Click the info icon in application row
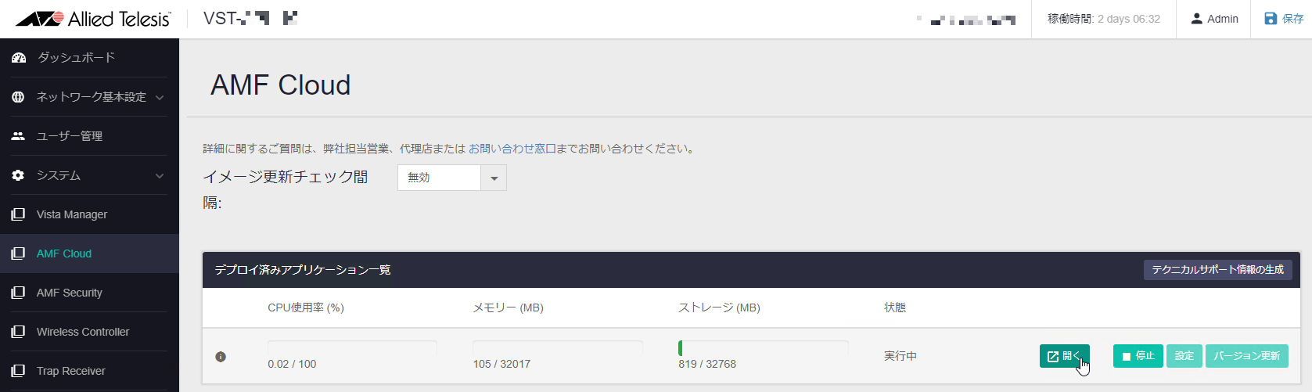The width and height of the screenshot is (1312, 392). point(221,357)
